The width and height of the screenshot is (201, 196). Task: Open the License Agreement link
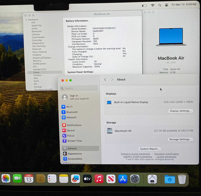click(x=166, y=157)
